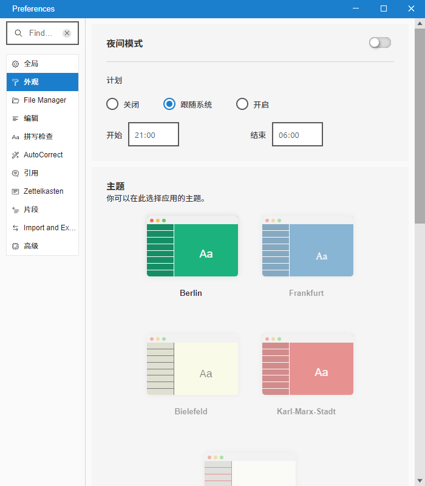Click the gear icon next to 全局
Screen dimensions: 425x486
[x=16, y=64]
